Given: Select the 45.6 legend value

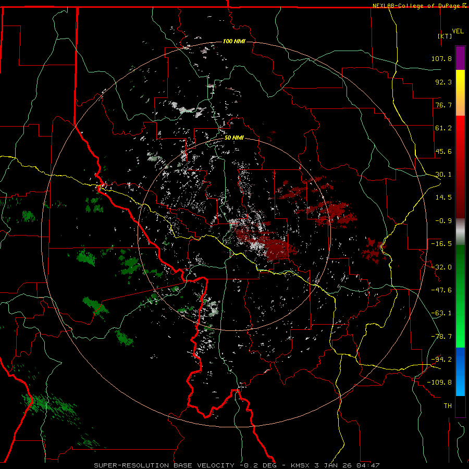Looking at the screenshot, I should tap(443, 151).
